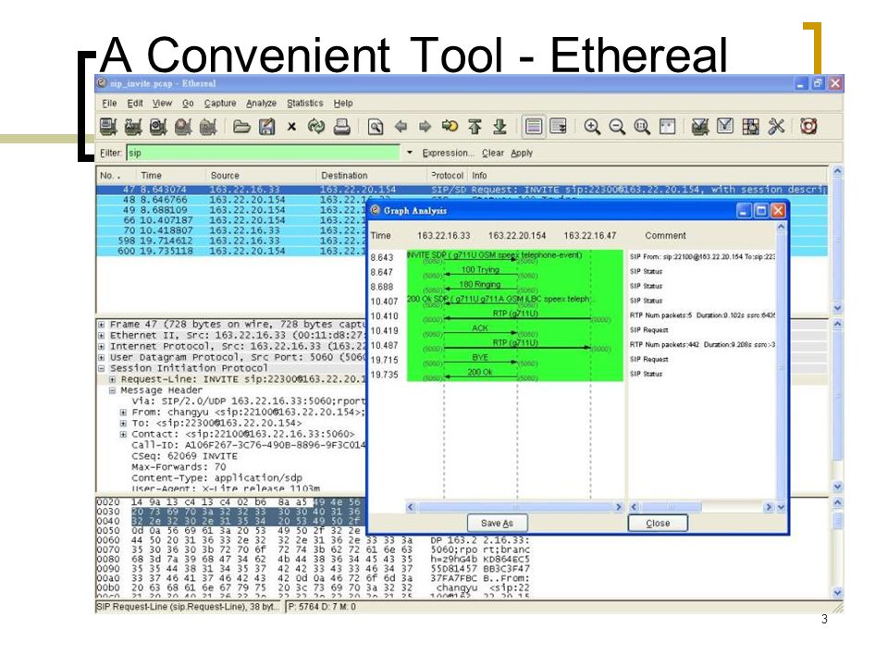Collapse the Session Initiation Protocol row
The image size is (888, 666).
coord(102,368)
